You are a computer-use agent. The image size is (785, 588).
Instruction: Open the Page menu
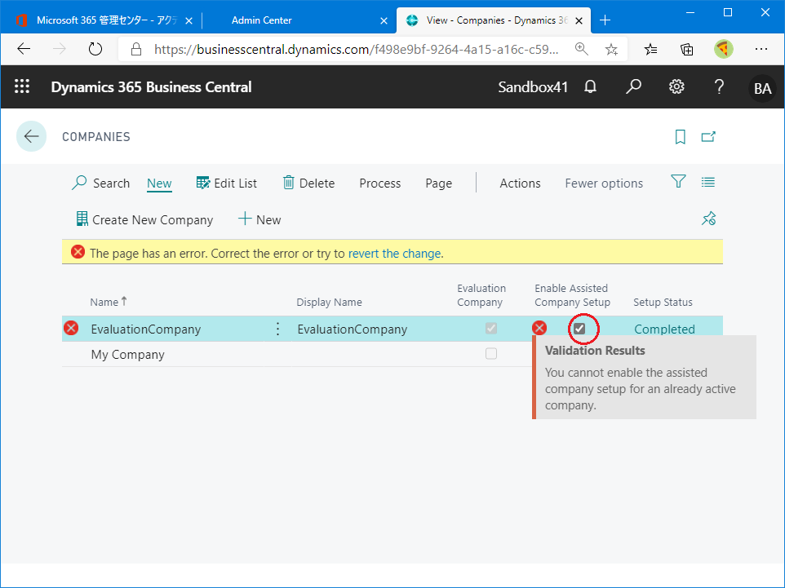(x=438, y=183)
